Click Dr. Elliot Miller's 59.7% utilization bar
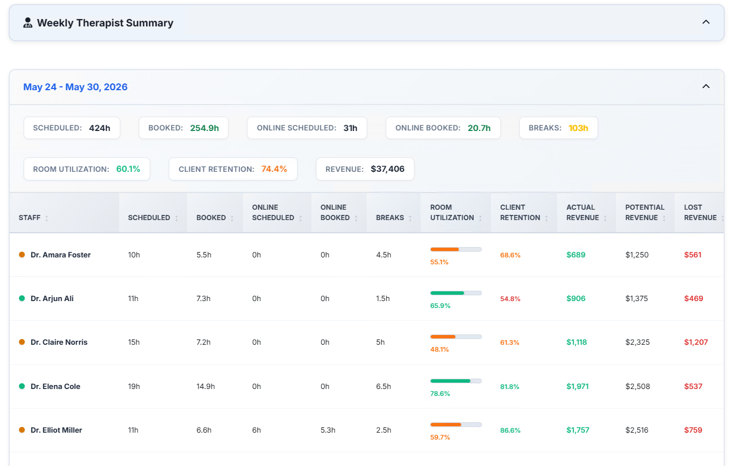734x466 pixels. pyautogui.click(x=456, y=425)
